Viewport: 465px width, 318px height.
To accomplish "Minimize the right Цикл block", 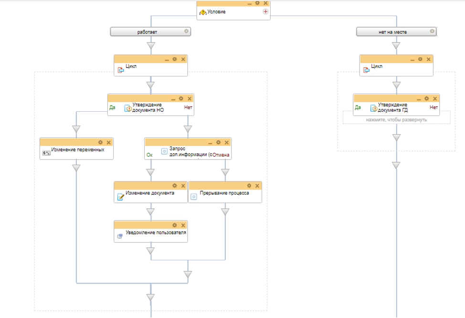I will click(x=412, y=59).
